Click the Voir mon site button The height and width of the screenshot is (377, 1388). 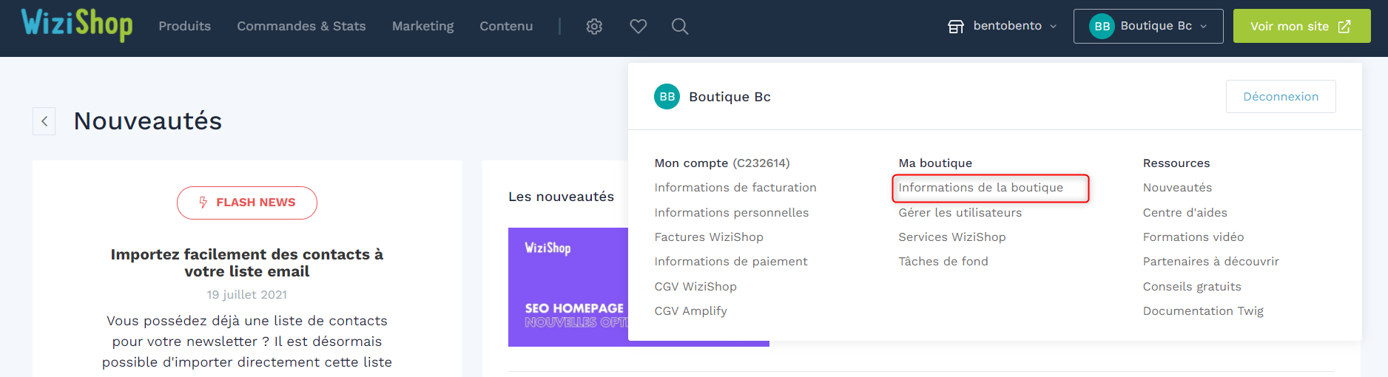pos(1301,26)
